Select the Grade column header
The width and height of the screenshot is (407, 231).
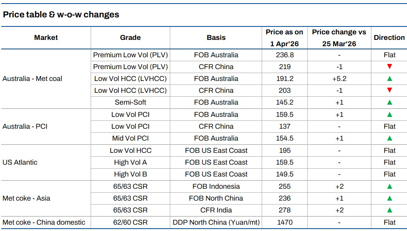tap(130, 38)
